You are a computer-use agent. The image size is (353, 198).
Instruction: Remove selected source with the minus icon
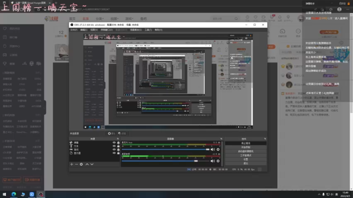pyautogui.click(x=76, y=164)
